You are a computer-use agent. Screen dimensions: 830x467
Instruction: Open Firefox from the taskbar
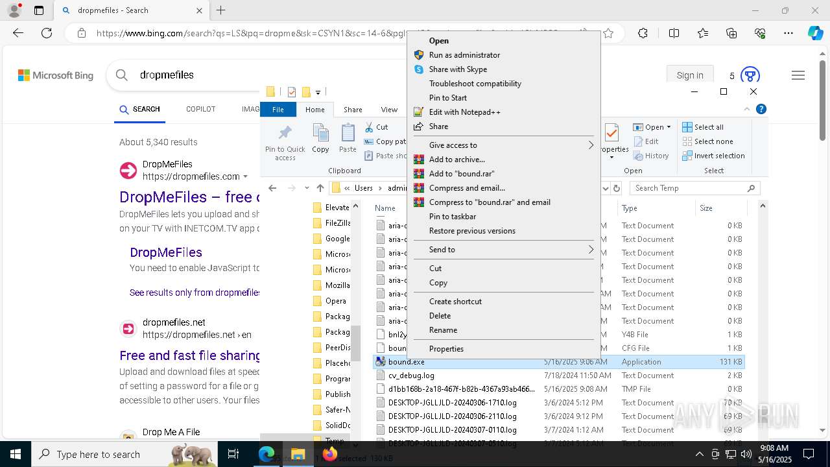(x=329, y=454)
